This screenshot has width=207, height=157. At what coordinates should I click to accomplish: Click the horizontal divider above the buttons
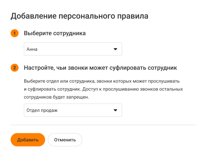(x=103, y=125)
